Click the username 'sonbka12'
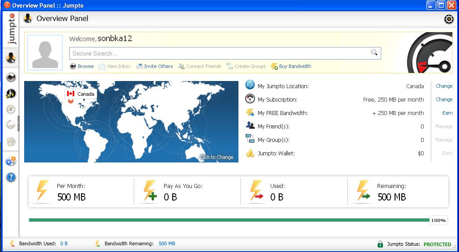The width and height of the screenshot is (459, 252). 115,38
